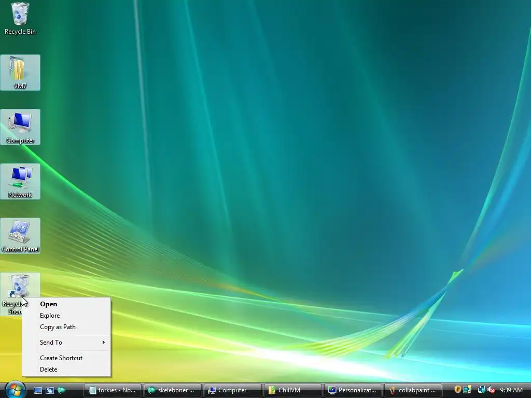Select the Recycle Bin desktop icon

click(20, 18)
